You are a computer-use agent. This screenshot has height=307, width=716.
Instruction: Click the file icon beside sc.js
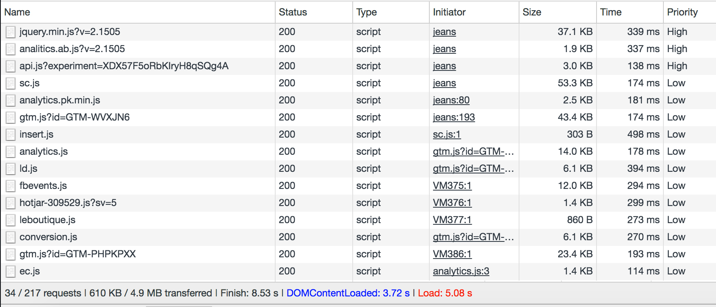pyautogui.click(x=11, y=83)
